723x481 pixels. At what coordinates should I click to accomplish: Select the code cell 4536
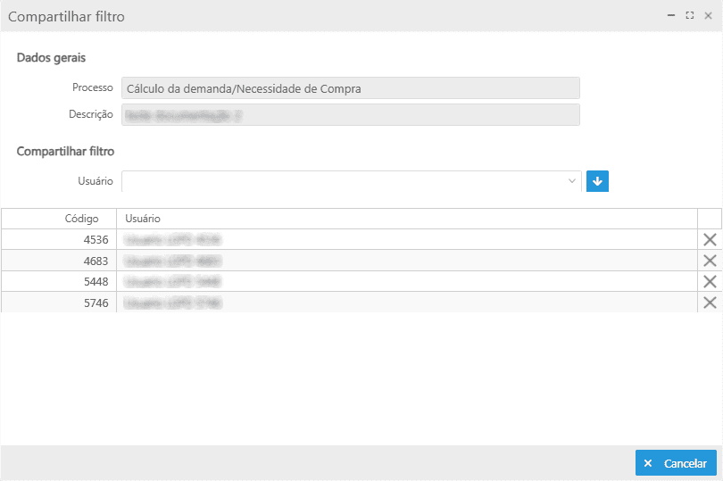pos(59,239)
